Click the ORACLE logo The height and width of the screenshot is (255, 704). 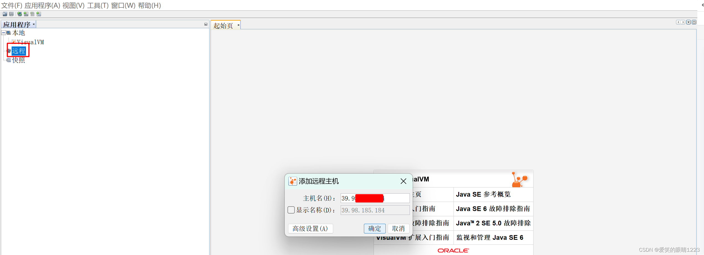pos(453,251)
